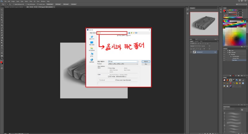Image resolution: width=248 pixels, height=134 pixels.
Task: Select the Brush tool
Action: pyautogui.click(x=2, y=28)
